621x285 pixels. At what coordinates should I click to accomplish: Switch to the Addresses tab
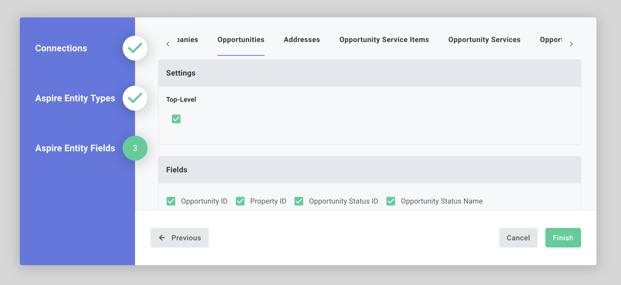302,40
